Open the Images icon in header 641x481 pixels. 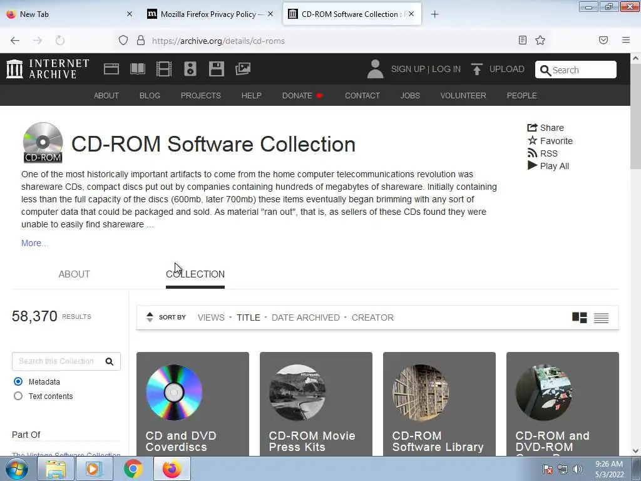pos(243,69)
